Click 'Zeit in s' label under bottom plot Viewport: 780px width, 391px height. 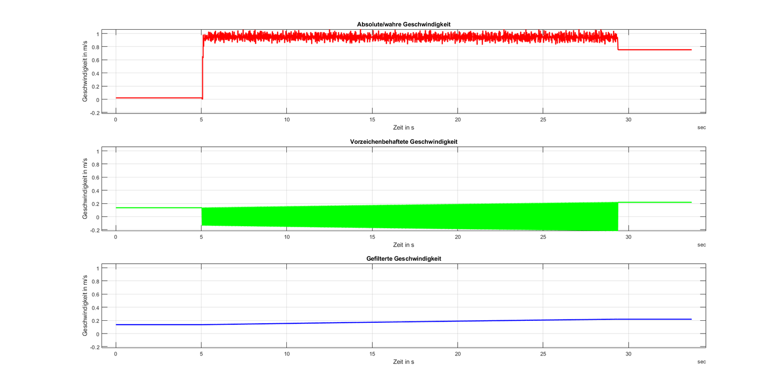[x=403, y=362]
